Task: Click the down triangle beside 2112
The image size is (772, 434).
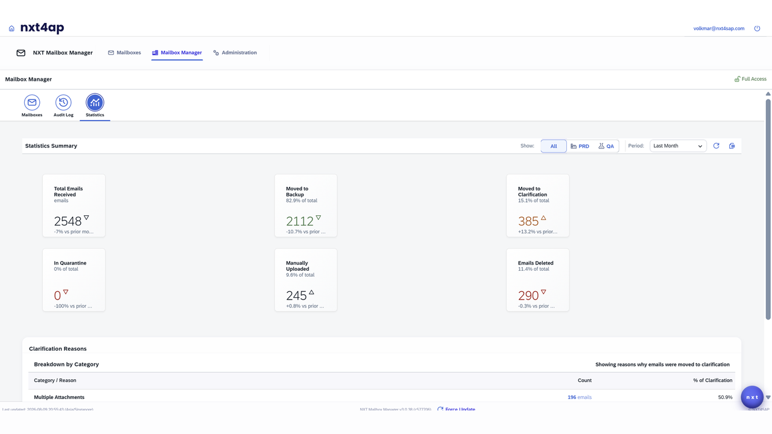Action: [318, 218]
